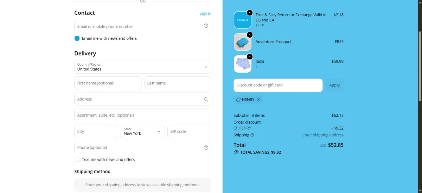The height and width of the screenshot is (193, 422).
Task: Remove the HENRY discount code tag
Action: (x=258, y=100)
